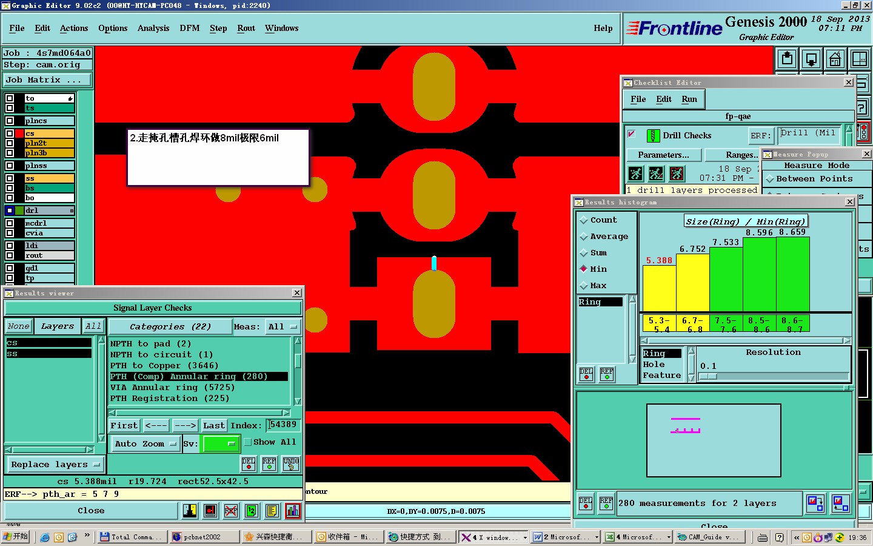Toggle visibility box of the cs layer

coord(10,133)
